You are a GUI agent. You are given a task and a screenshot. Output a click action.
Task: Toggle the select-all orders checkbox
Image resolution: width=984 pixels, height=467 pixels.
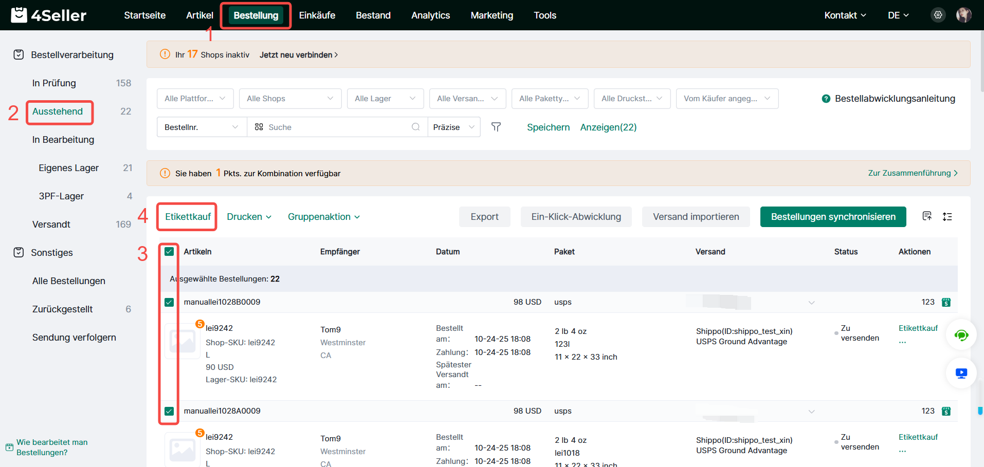pos(169,251)
